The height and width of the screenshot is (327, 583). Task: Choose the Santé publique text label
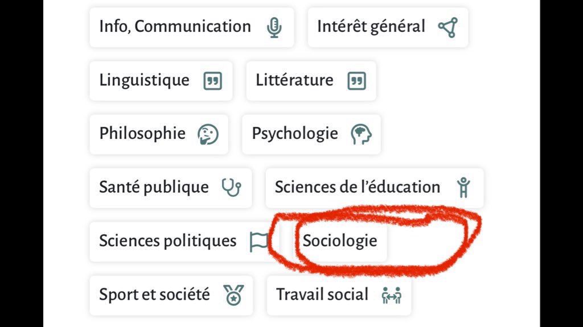pyautogui.click(x=154, y=187)
